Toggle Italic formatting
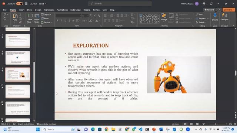The width and height of the screenshot is (237, 133). pos(61,21)
